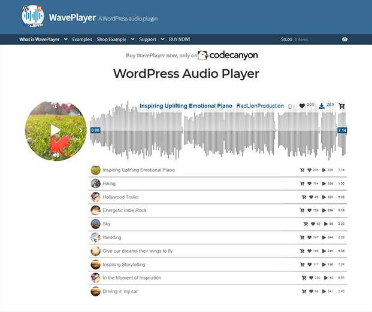The width and height of the screenshot is (372, 312).
Task: Select Biking thumbnail in playlist
Action: point(96,183)
